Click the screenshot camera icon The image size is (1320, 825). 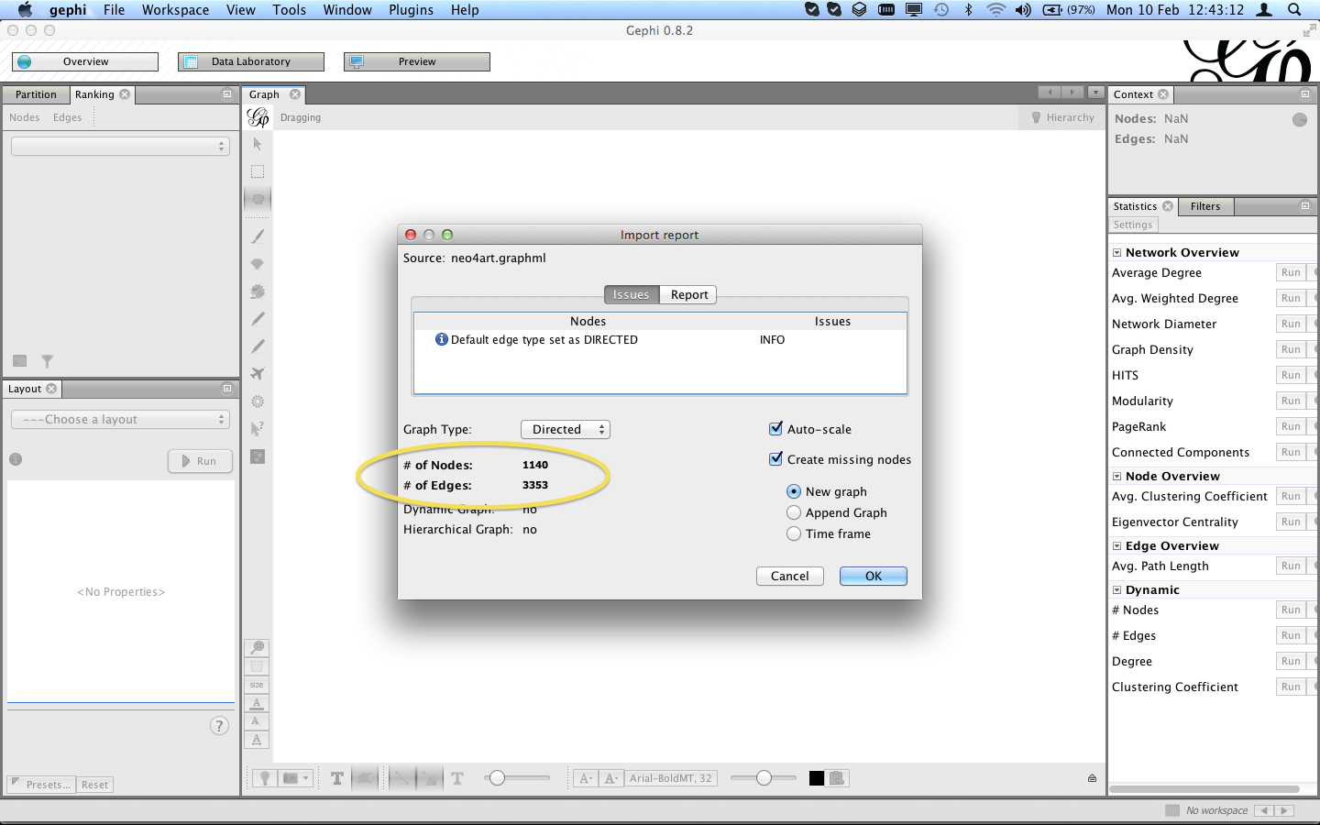pos(291,778)
